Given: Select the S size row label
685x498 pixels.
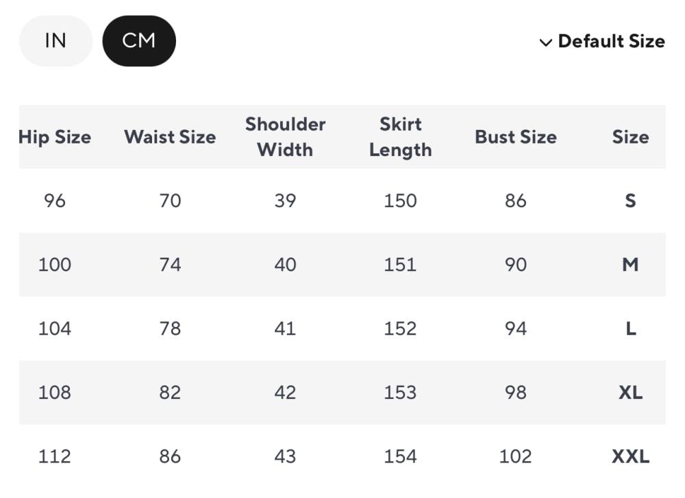Looking at the screenshot, I should pos(630,201).
